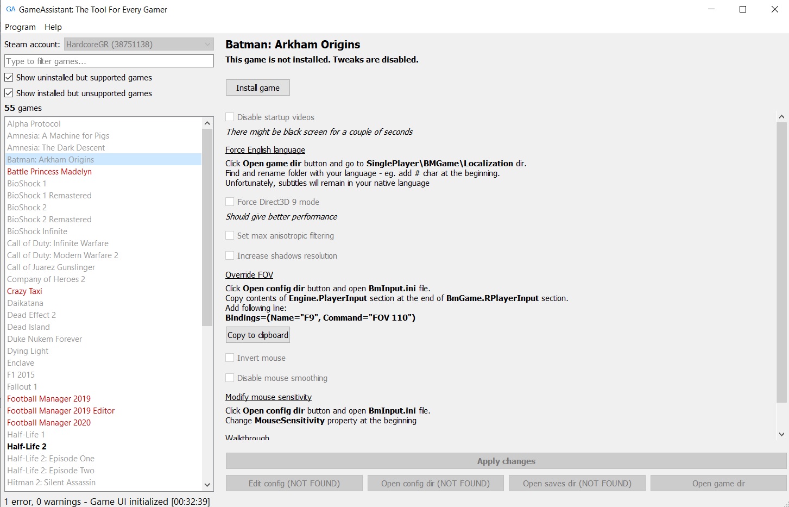Focus the filter games text field
This screenshot has height=507, width=789.
tap(109, 61)
